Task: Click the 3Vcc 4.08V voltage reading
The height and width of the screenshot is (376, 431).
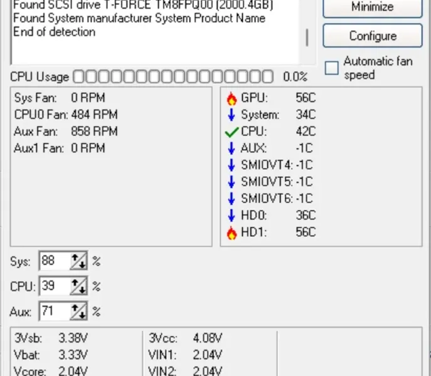Action: pos(186,338)
